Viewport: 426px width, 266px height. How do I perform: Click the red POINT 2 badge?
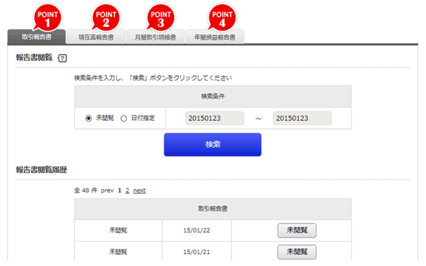point(106,18)
